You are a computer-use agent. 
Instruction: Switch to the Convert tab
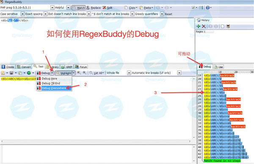pos(24,67)
